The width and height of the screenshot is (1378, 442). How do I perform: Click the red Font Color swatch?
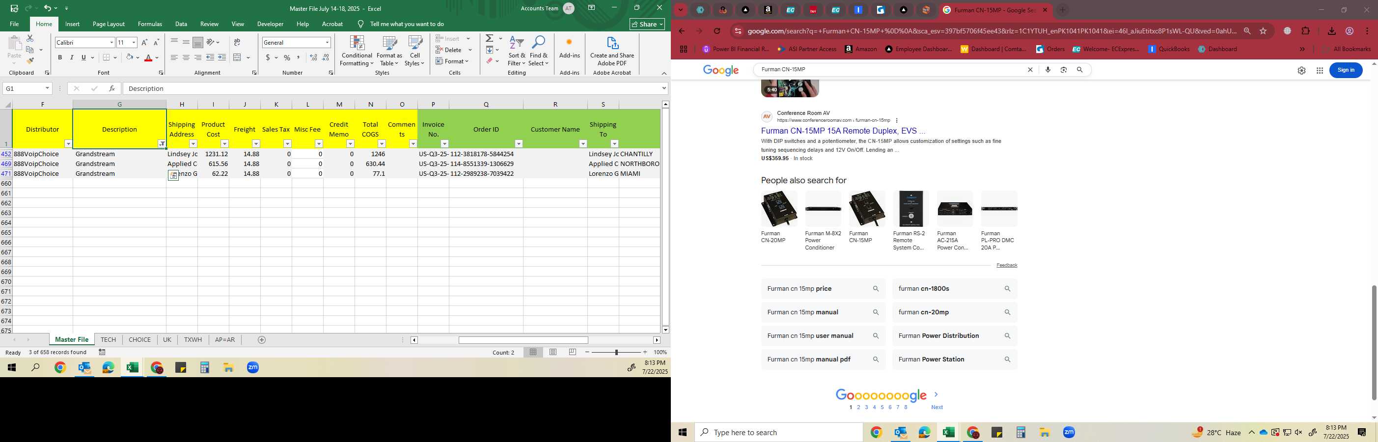pos(149,58)
